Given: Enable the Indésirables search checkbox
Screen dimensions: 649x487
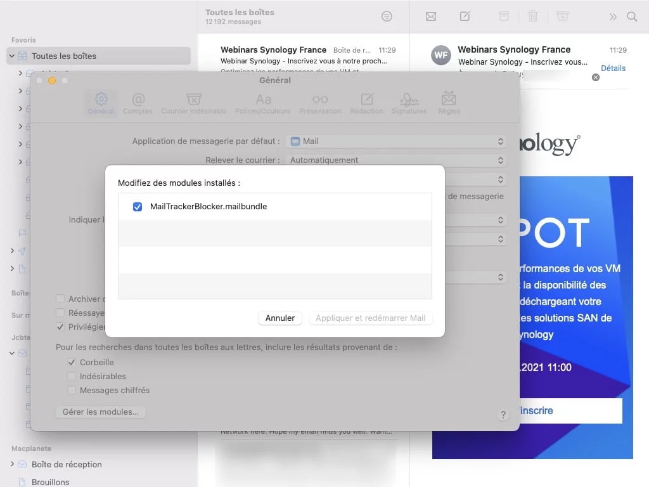Looking at the screenshot, I should tap(72, 377).
